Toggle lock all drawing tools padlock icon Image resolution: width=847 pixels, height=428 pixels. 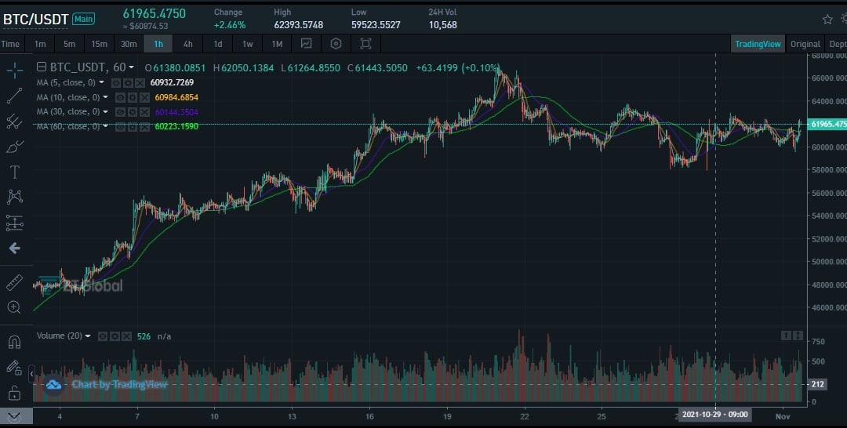coord(15,393)
